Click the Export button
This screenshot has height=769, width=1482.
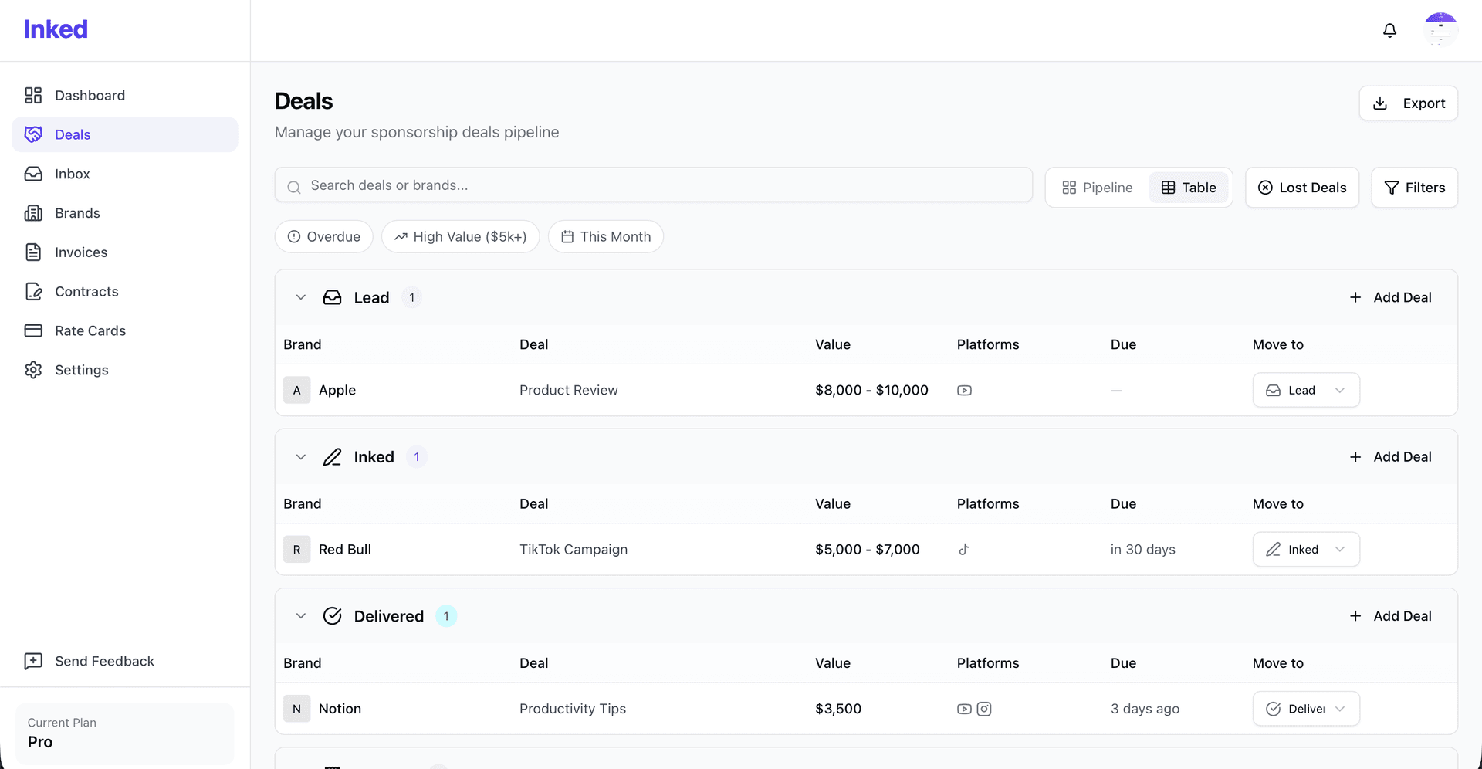[1408, 103]
